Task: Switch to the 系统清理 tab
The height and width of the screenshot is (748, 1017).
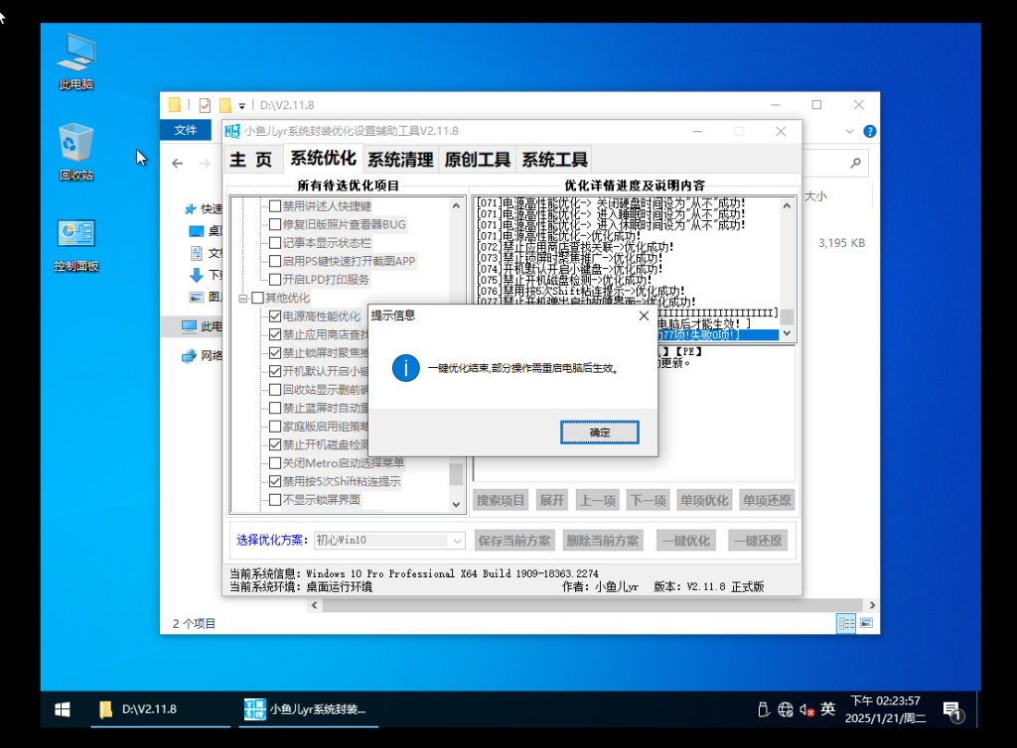Action: point(400,159)
